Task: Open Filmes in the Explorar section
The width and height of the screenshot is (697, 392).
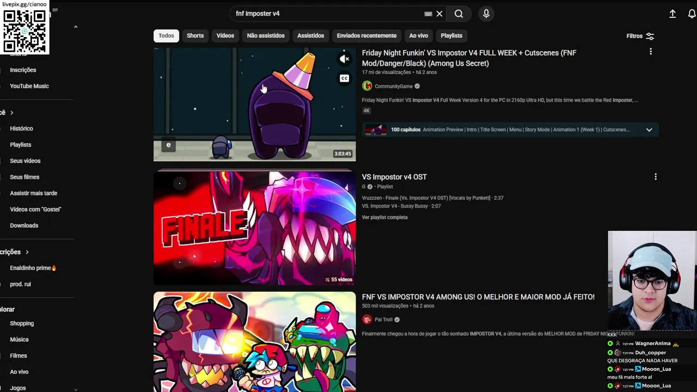Action: click(18, 356)
